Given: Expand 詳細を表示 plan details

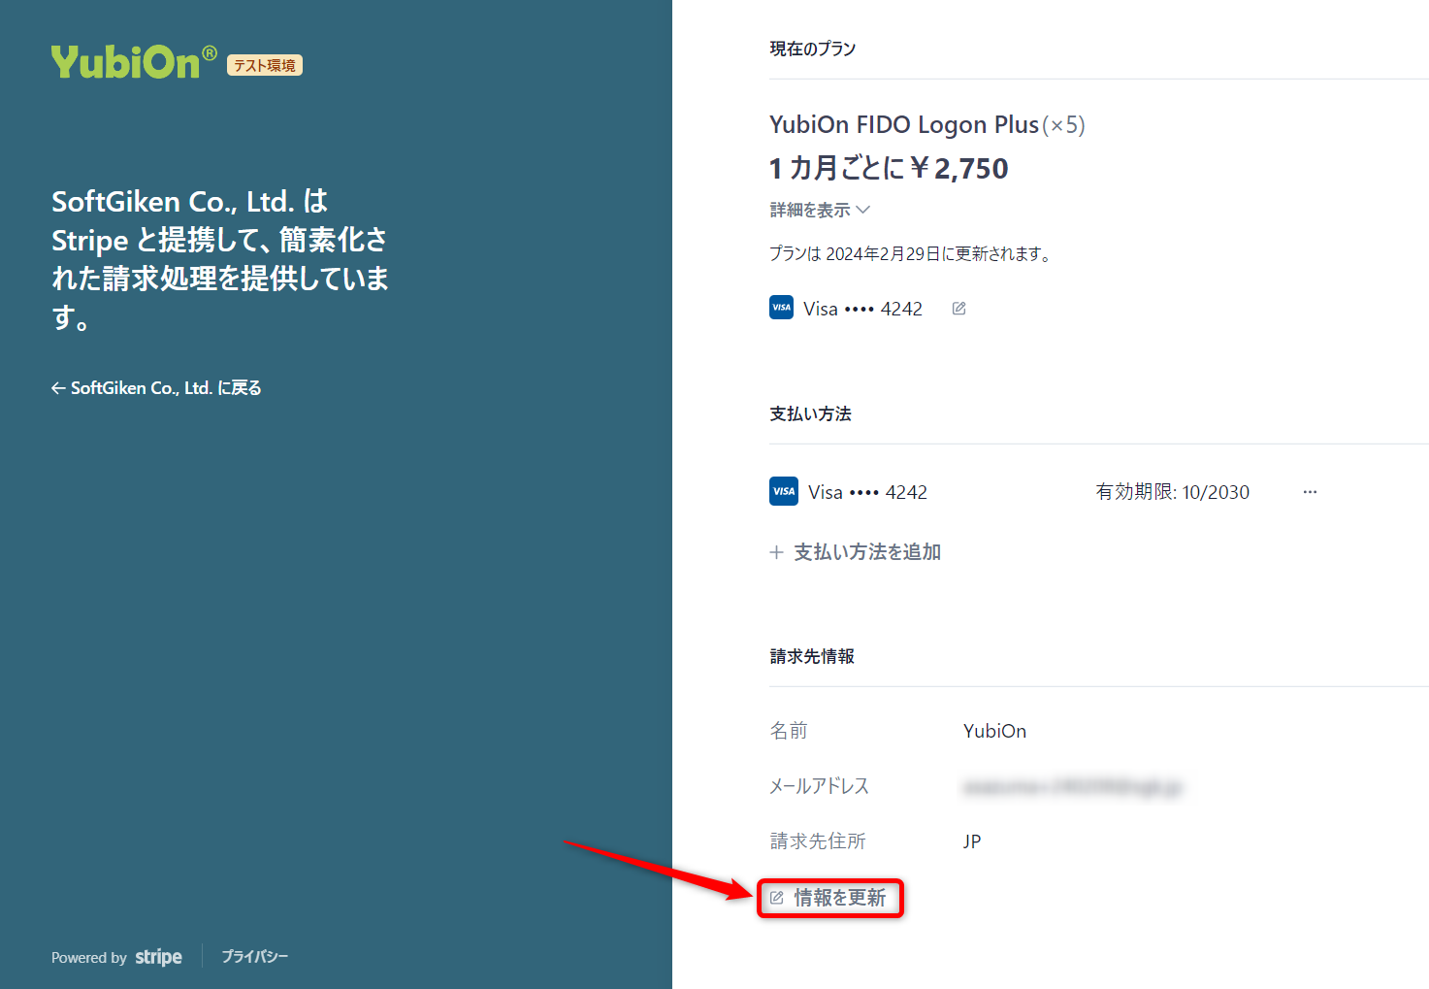Looking at the screenshot, I should coord(820,210).
